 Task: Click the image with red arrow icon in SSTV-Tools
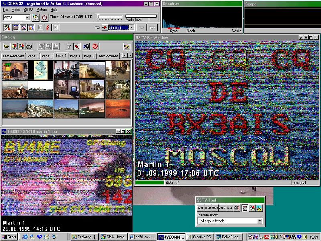(252, 208)
